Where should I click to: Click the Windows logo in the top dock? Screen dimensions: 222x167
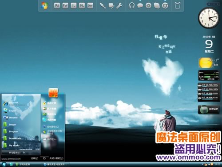(44, 6)
